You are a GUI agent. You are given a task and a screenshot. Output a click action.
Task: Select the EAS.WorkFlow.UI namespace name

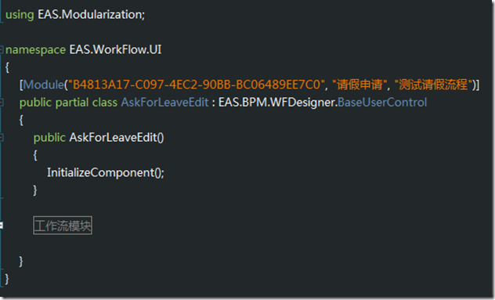pyautogui.click(x=115, y=49)
